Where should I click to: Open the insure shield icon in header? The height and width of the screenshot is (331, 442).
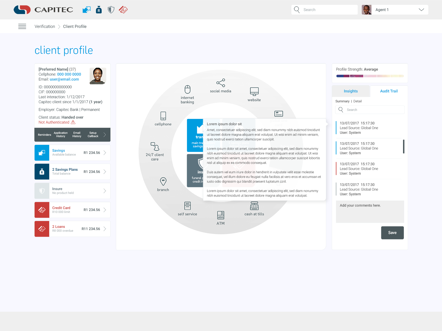click(x=111, y=10)
